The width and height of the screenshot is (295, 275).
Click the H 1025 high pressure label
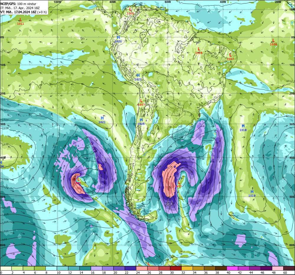tap(141, 122)
